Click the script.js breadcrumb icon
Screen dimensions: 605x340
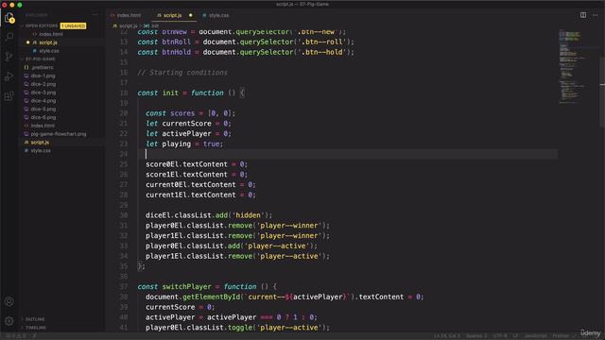pos(115,25)
